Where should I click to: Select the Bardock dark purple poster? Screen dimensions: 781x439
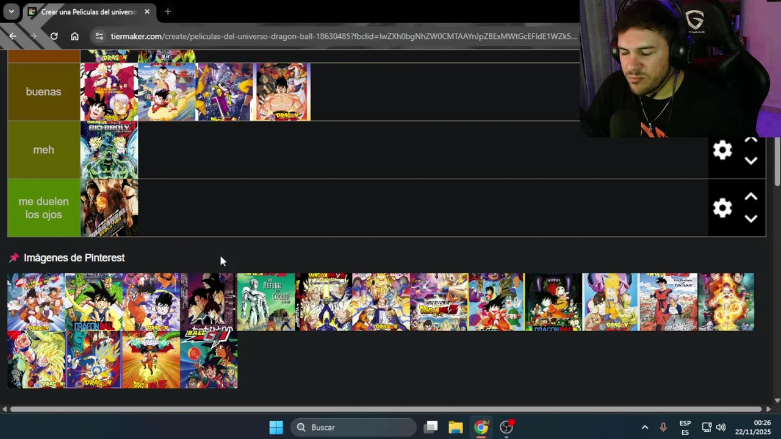(209, 302)
